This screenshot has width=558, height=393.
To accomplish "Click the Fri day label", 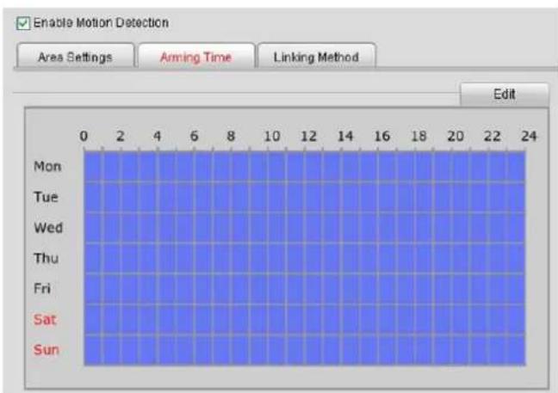I will click(x=42, y=289).
